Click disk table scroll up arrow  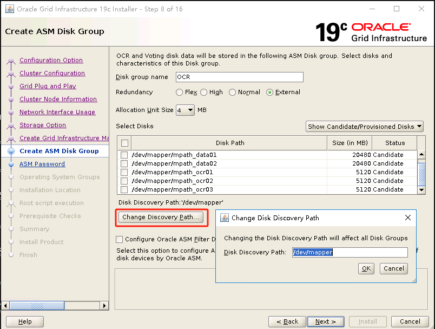point(421,155)
